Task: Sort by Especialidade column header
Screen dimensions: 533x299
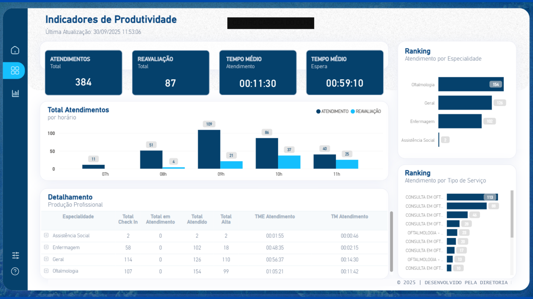Action: tap(78, 216)
